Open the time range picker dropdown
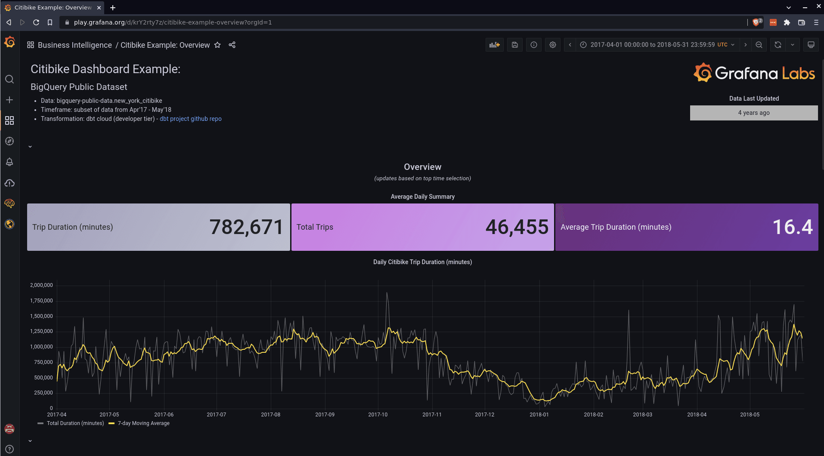824x456 pixels. pos(658,45)
